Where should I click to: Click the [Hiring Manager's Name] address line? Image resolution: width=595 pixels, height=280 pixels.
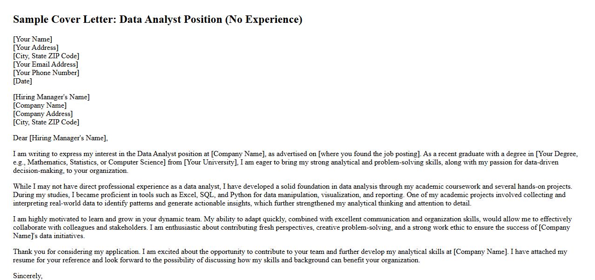point(51,97)
